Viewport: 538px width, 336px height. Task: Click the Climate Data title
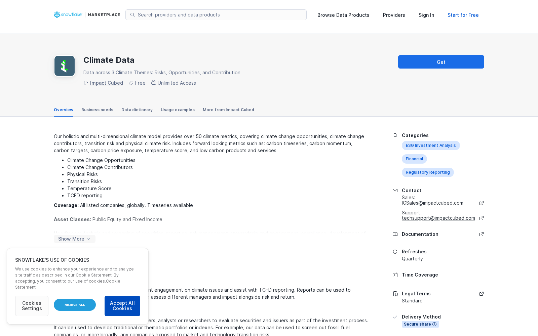[x=109, y=60]
